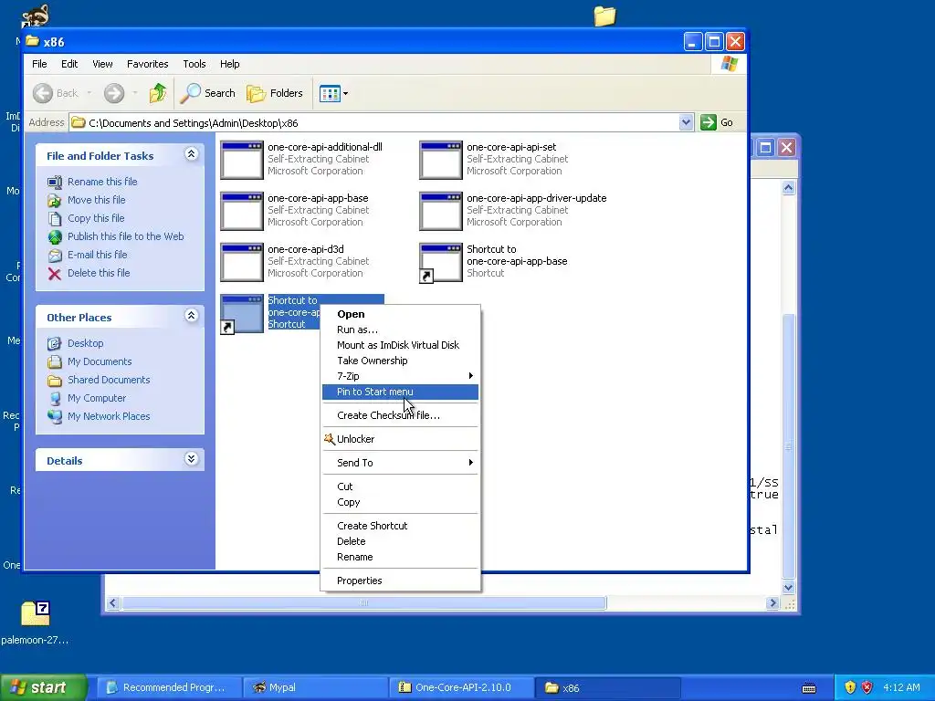Image resolution: width=935 pixels, height=701 pixels.
Task: Click 'Publish this file to the Web'
Action: [126, 236]
